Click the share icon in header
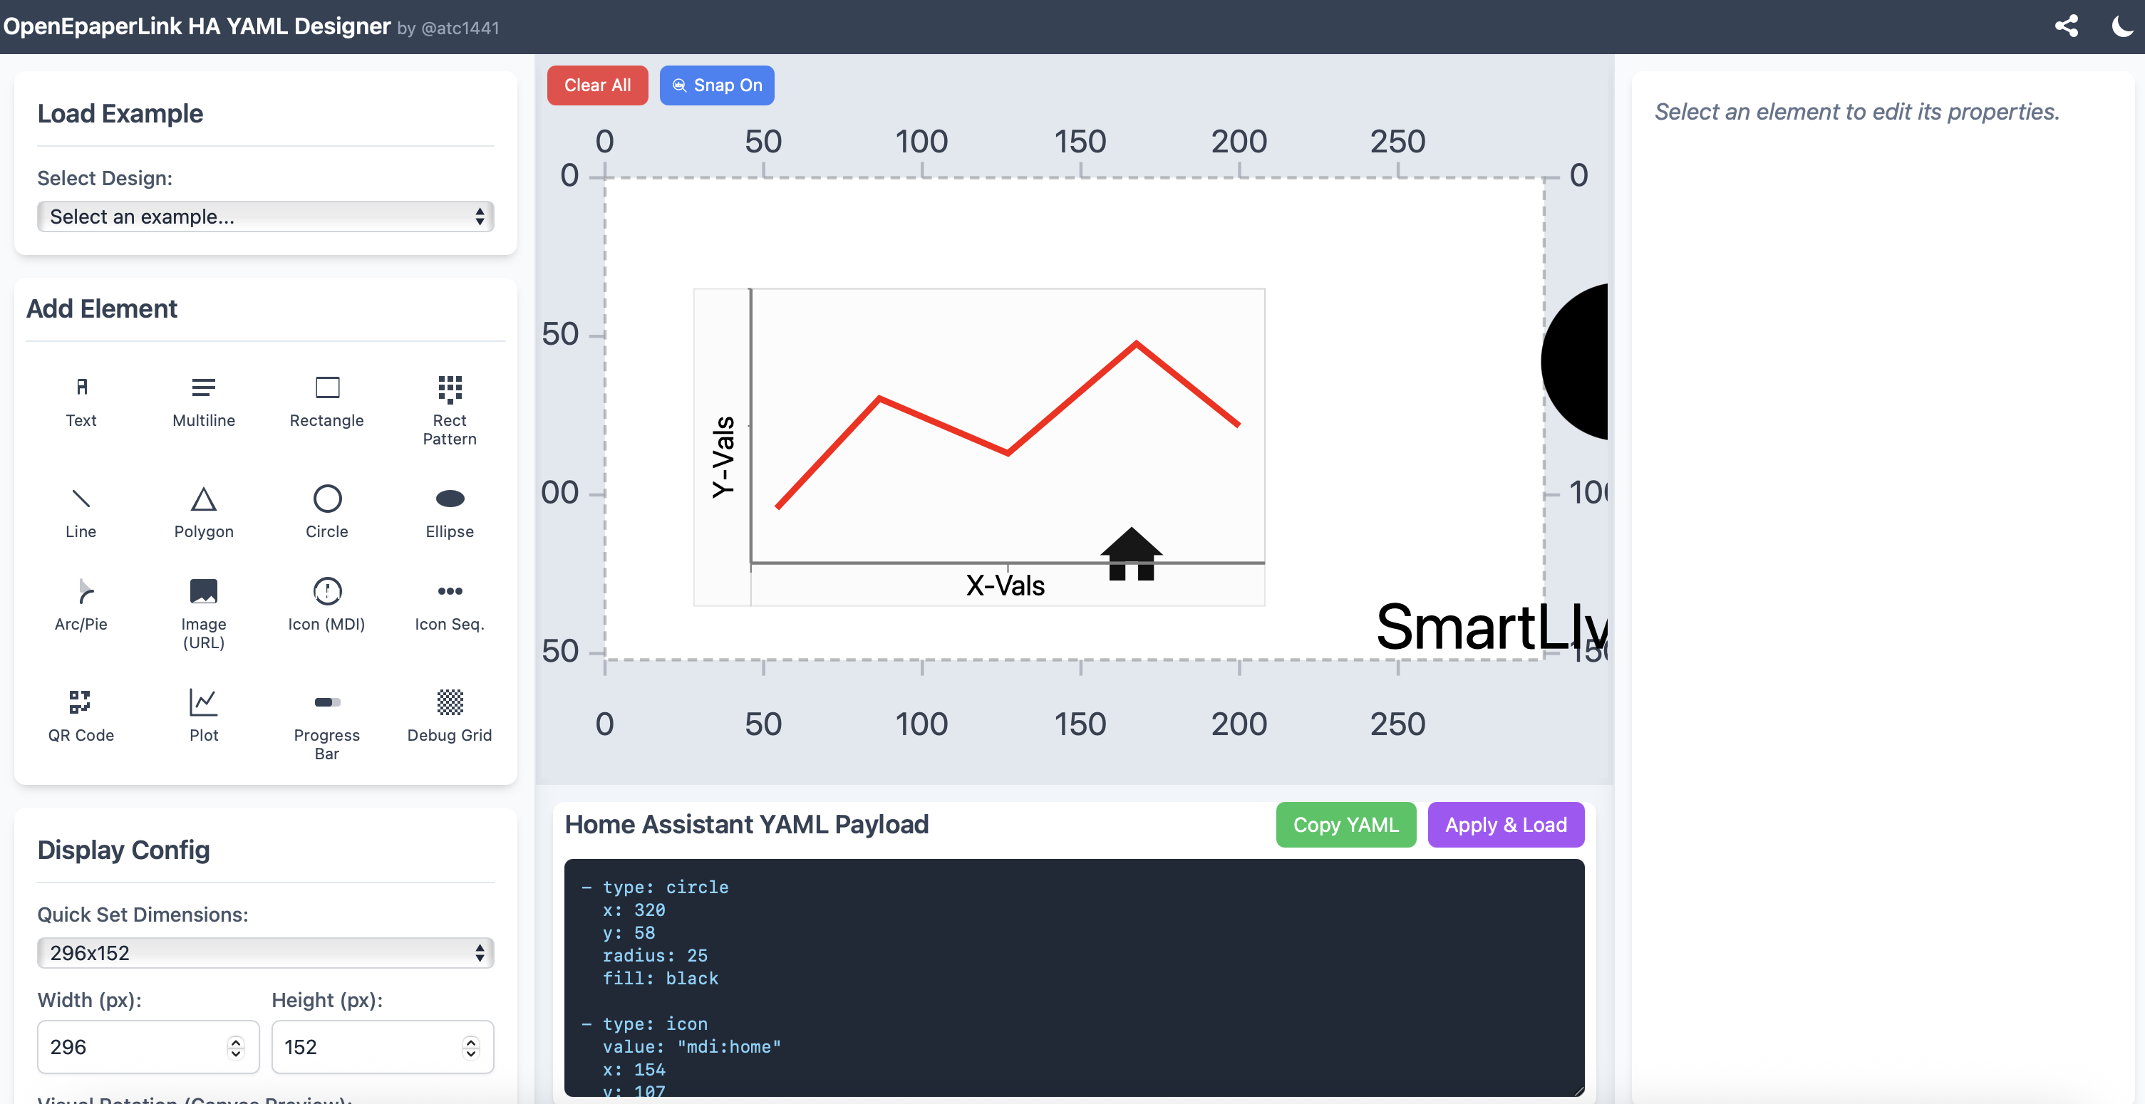Screen dimensions: 2145x1104 click(2066, 26)
